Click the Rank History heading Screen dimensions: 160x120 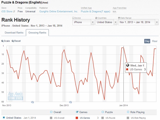[x=16, y=20]
